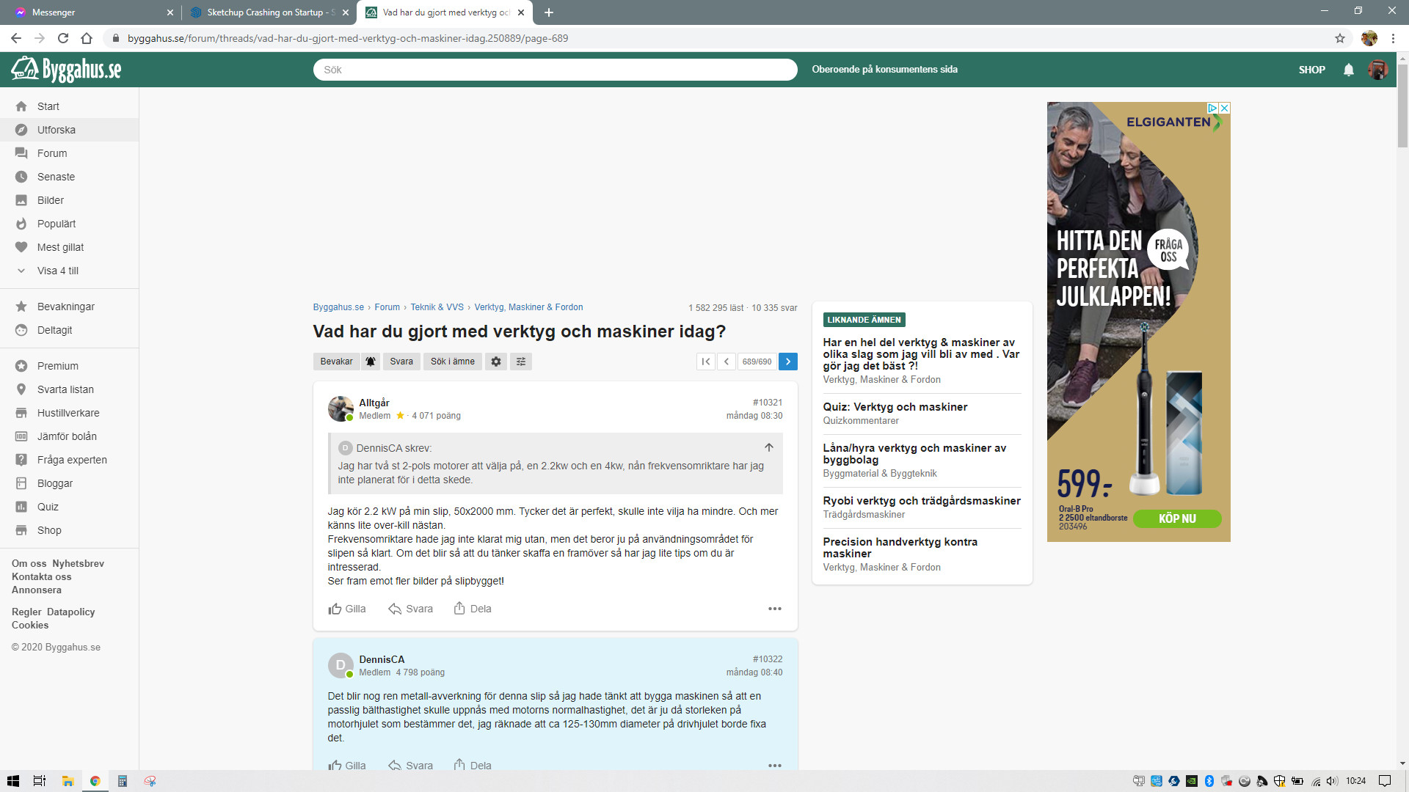Toggle the Bevakar watch button
The width and height of the screenshot is (1409, 792).
click(x=336, y=362)
